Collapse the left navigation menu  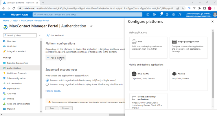[x=40, y=35]
